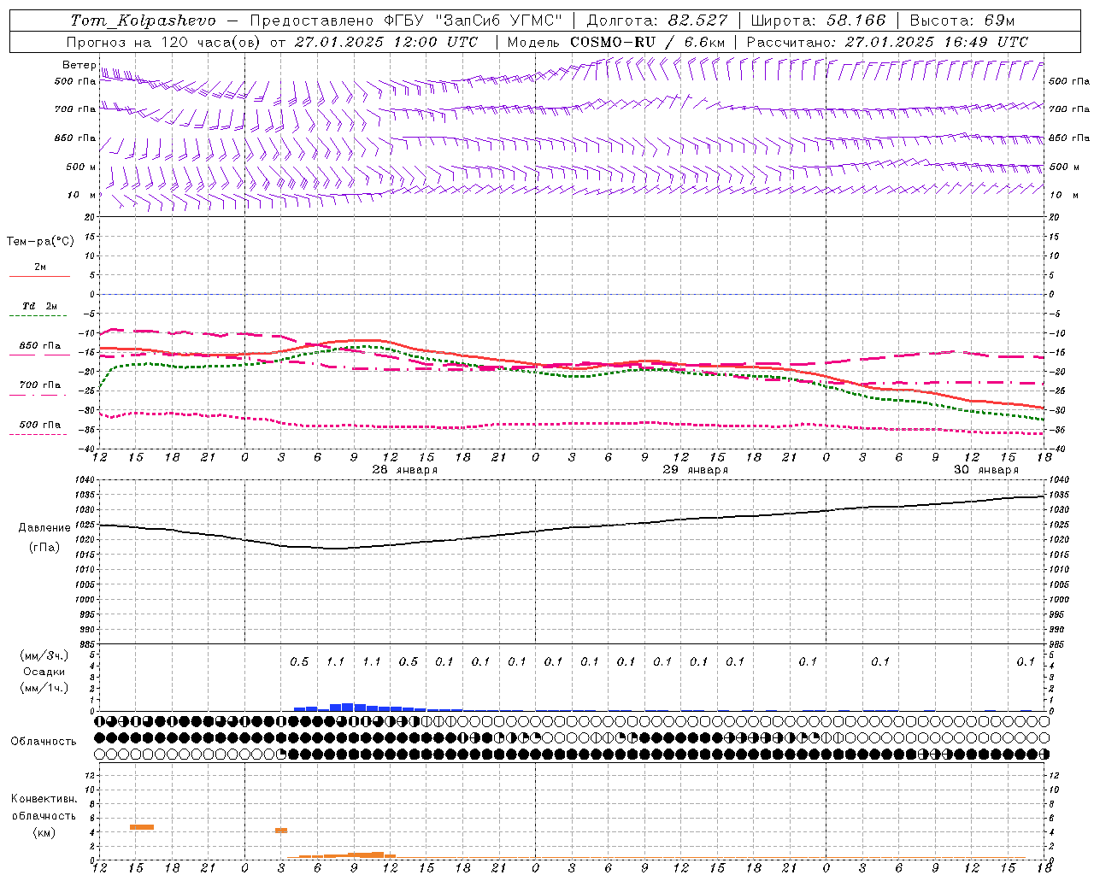Click the Tom_Kolpashevo station title

coord(144,21)
